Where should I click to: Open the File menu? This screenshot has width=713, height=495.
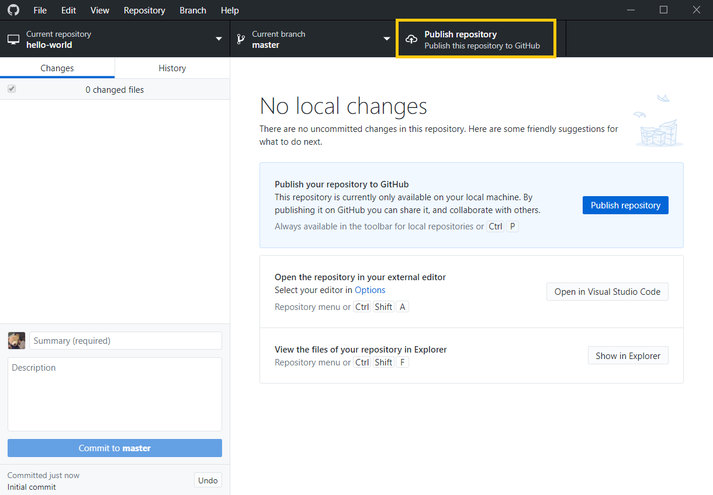coord(40,10)
